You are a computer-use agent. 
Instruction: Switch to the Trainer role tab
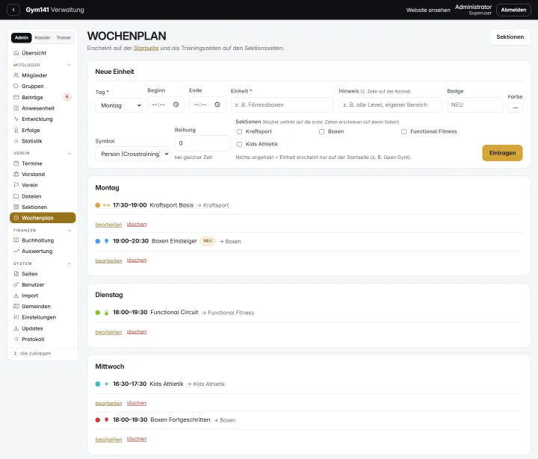tap(64, 38)
